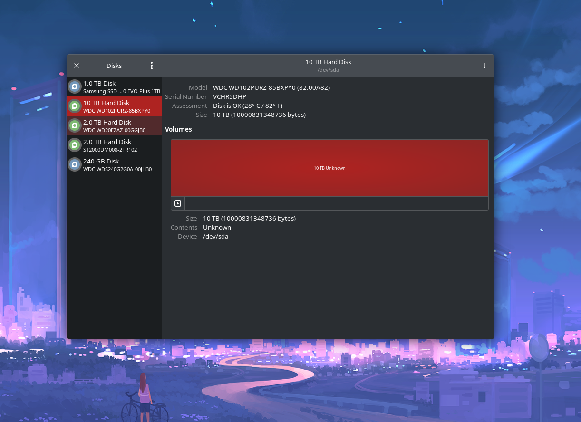Click the 10 TB Hard Disk title in header
Viewport: 581px width, 422px height.
328,62
